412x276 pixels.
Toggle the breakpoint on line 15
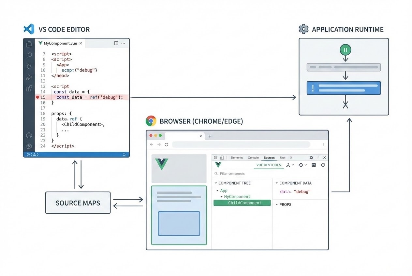point(37,97)
